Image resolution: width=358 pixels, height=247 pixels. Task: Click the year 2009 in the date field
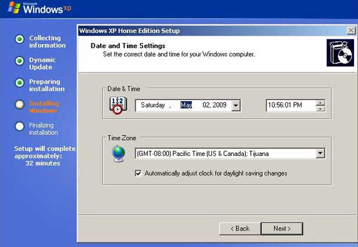click(219, 105)
